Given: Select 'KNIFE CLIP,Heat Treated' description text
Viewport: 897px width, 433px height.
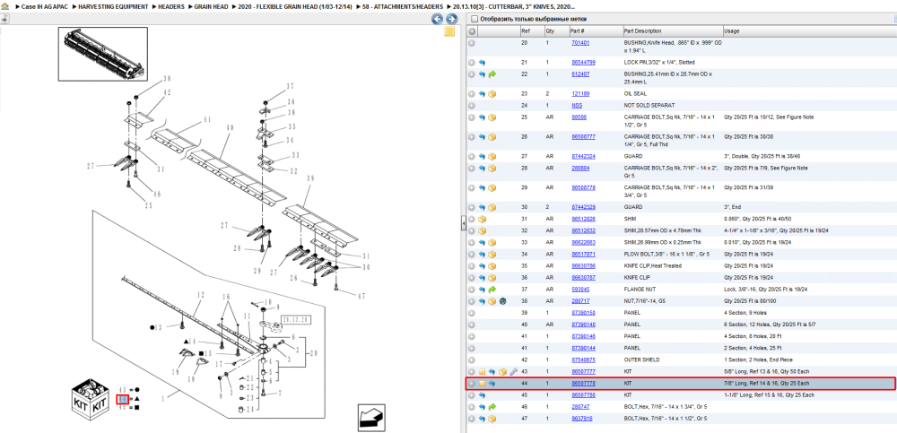Looking at the screenshot, I should [x=652, y=266].
